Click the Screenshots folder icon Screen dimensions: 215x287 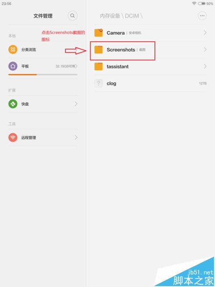click(x=98, y=49)
